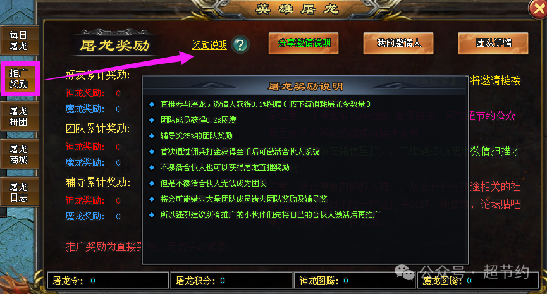The height and width of the screenshot is (294, 547).
Task: Close the 英雄屠龙 window with red X
Action: 538,9
